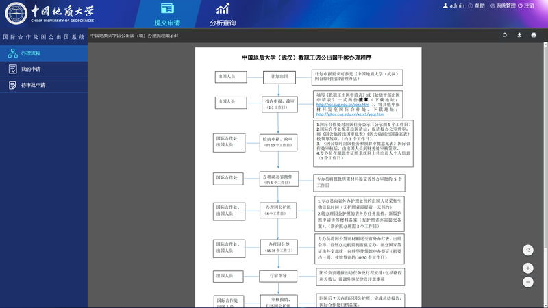The image size is (548, 308).
Task: Open 我的申请 in the sidebar
Action: (31, 69)
